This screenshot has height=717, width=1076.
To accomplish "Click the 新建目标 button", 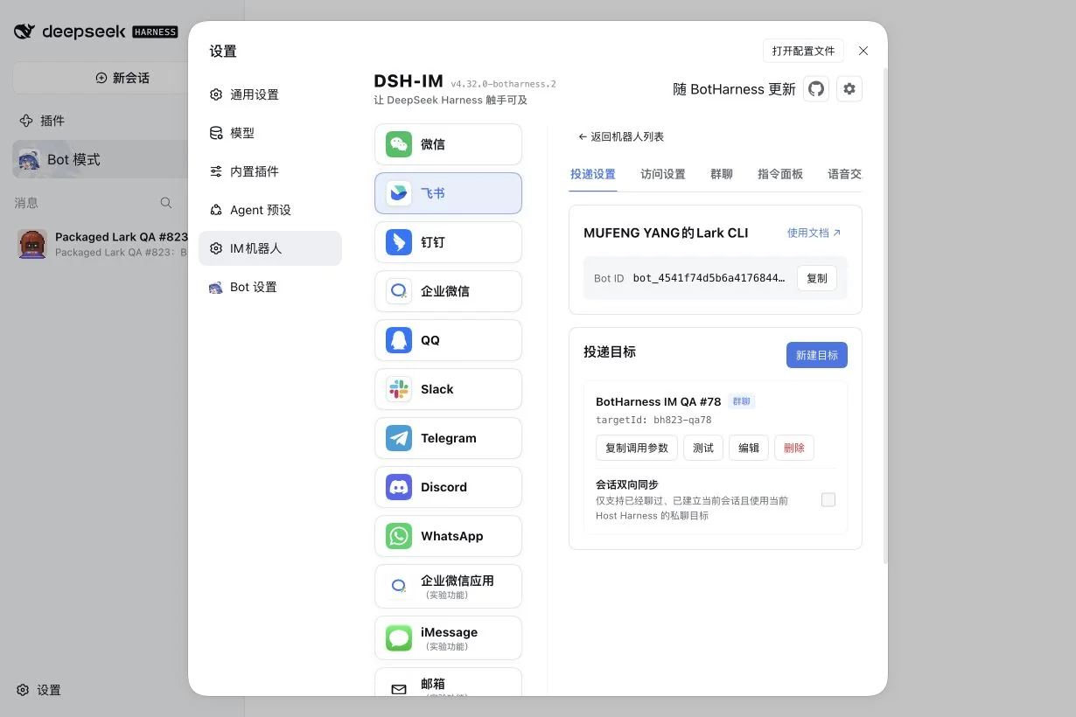I will click(x=817, y=355).
